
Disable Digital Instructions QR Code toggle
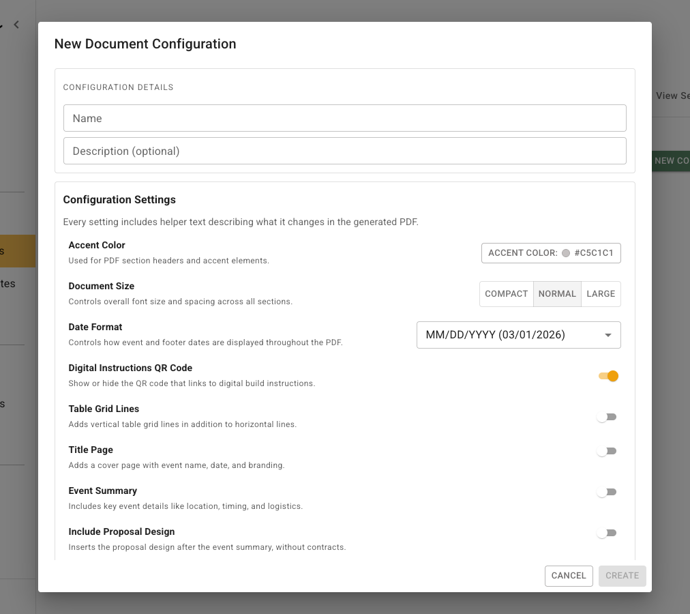tap(608, 376)
